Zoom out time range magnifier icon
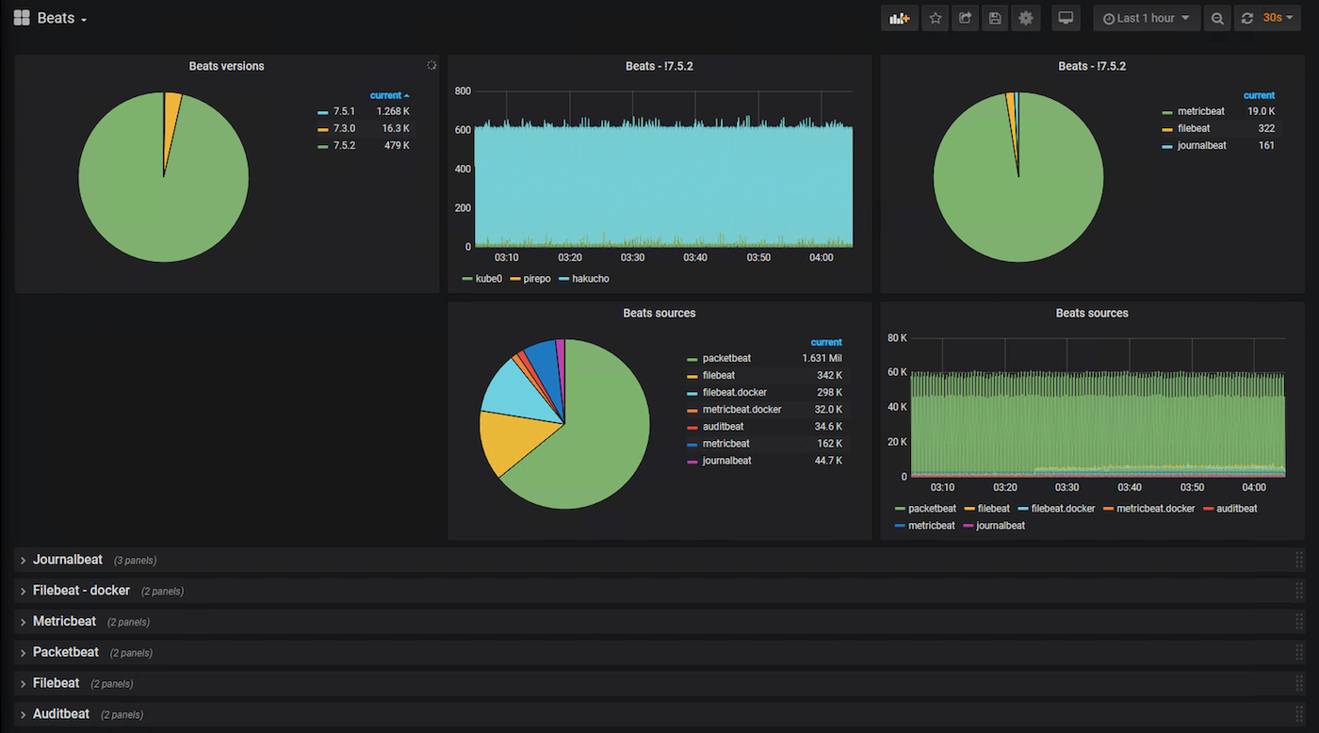This screenshot has height=733, width=1319. coord(1218,18)
